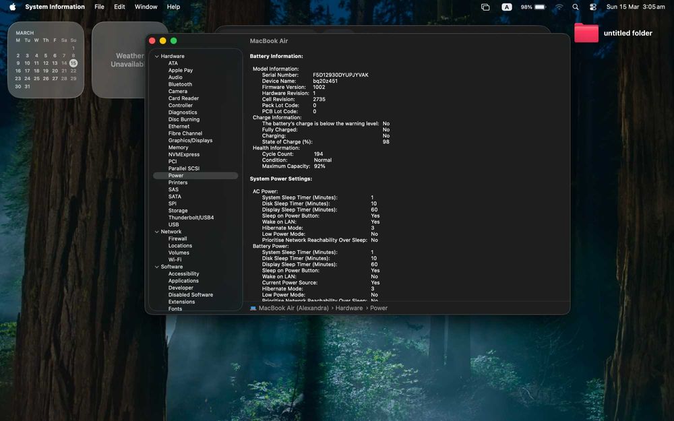Click the MacBook icon in path bar

253,308
